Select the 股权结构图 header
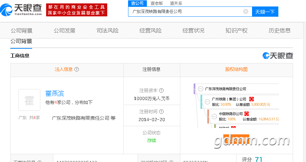Image resolution: width=306 pixels, height=162 pixels. coord(236,69)
